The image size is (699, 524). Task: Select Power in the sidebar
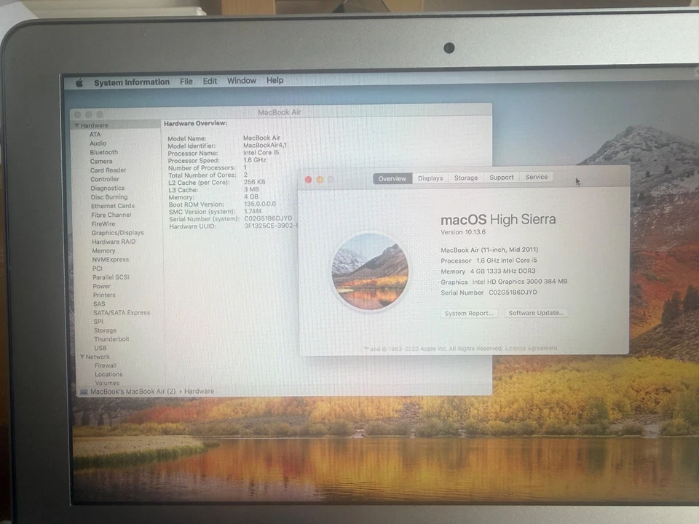[x=102, y=286]
